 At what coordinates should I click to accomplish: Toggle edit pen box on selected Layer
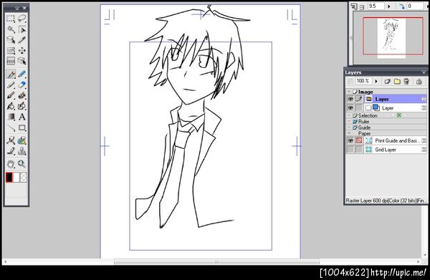pos(359,99)
